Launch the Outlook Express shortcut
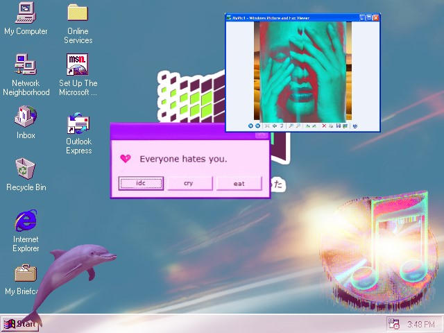Viewport: 444px width, 333px height. [x=78, y=133]
